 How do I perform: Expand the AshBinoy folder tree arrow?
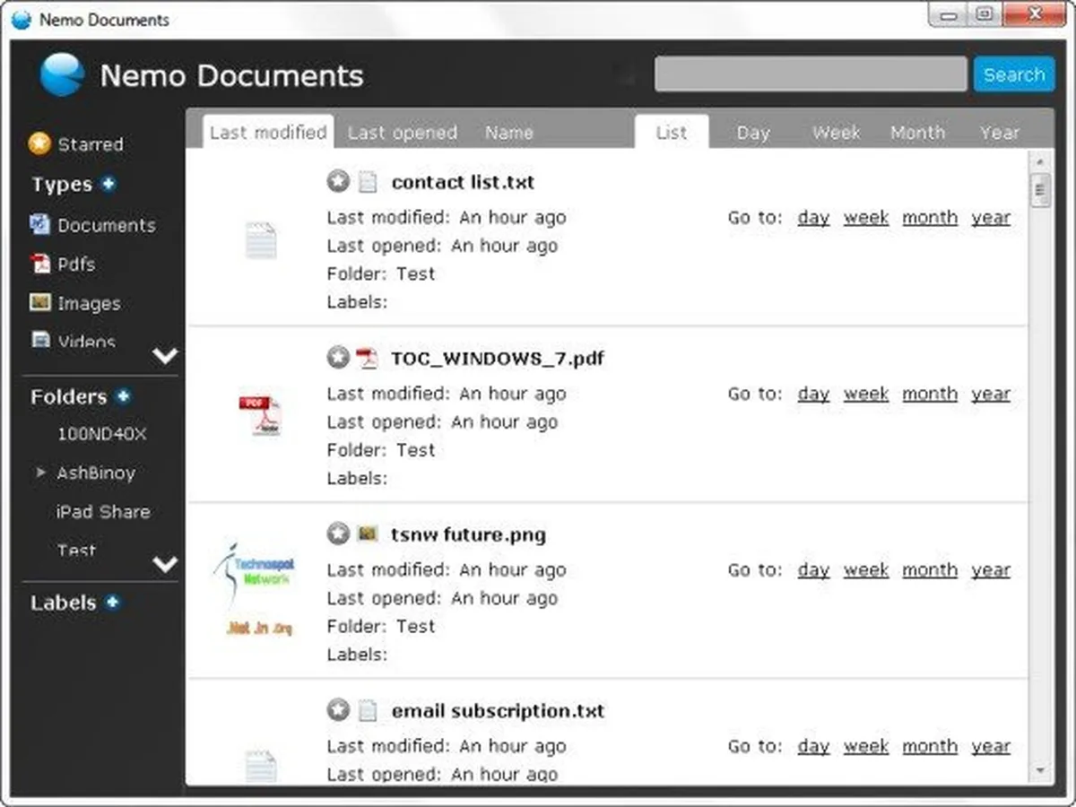40,472
